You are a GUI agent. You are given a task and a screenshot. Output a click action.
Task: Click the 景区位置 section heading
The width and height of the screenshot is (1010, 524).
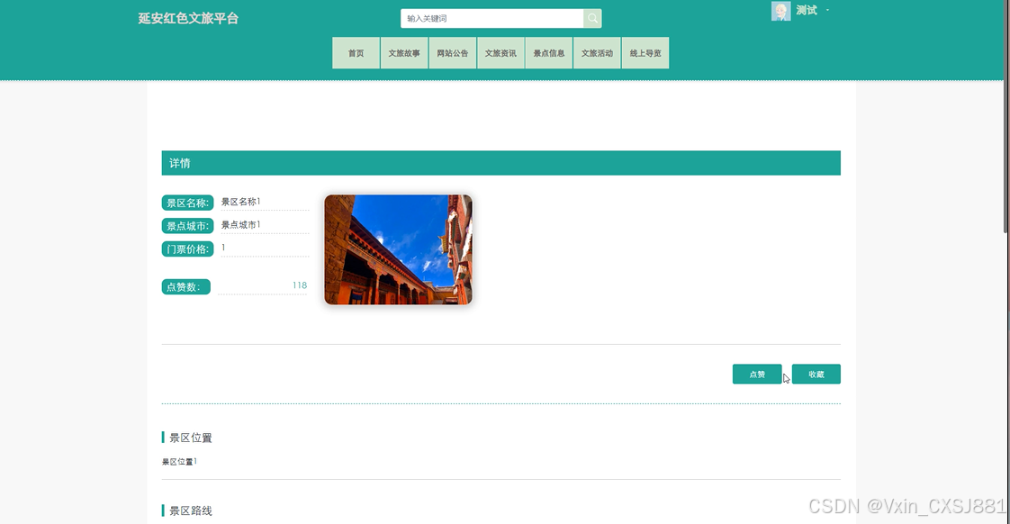(x=191, y=438)
